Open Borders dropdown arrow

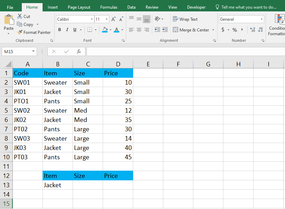point(95,30)
